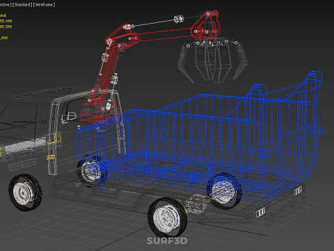Image resolution: width=334 pixels, height=251 pixels.
Task: Click the yellow statistics value ending 85,559
Action: (6, 26)
